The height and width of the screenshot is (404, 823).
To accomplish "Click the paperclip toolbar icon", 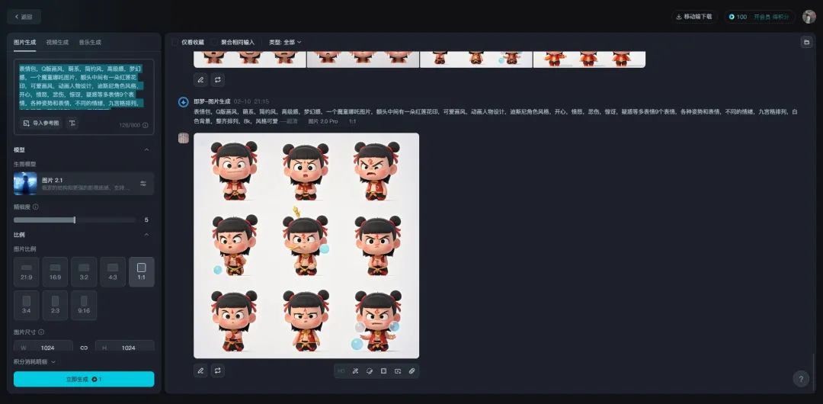I will tap(412, 371).
